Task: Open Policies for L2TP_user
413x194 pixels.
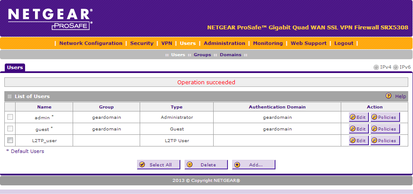Action: click(385, 140)
